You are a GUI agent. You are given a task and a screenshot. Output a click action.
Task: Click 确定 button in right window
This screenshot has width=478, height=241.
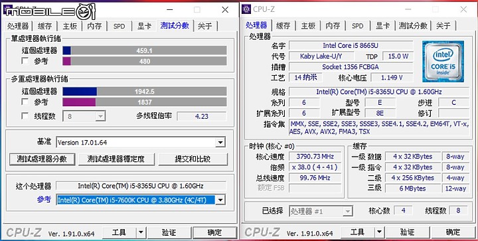click(x=453, y=232)
